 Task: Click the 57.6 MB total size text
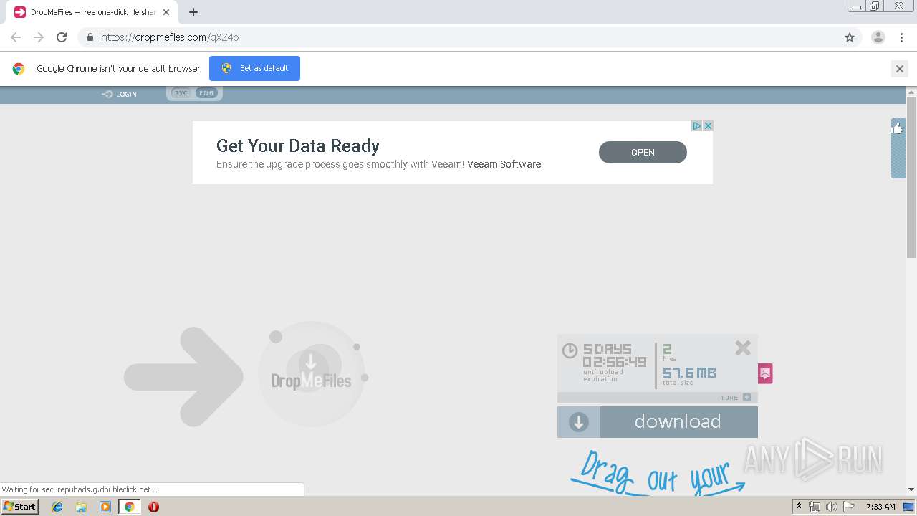pyautogui.click(x=688, y=373)
